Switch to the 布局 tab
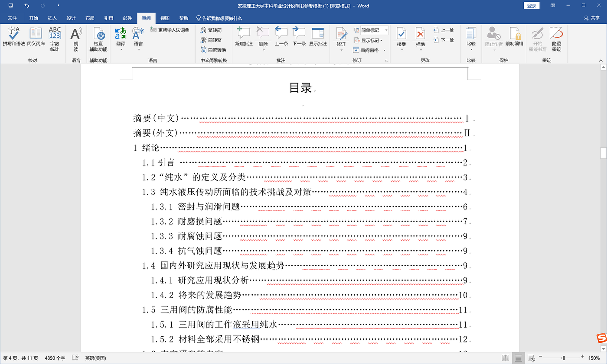The image size is (607, 364). click(x=90, y=18)
